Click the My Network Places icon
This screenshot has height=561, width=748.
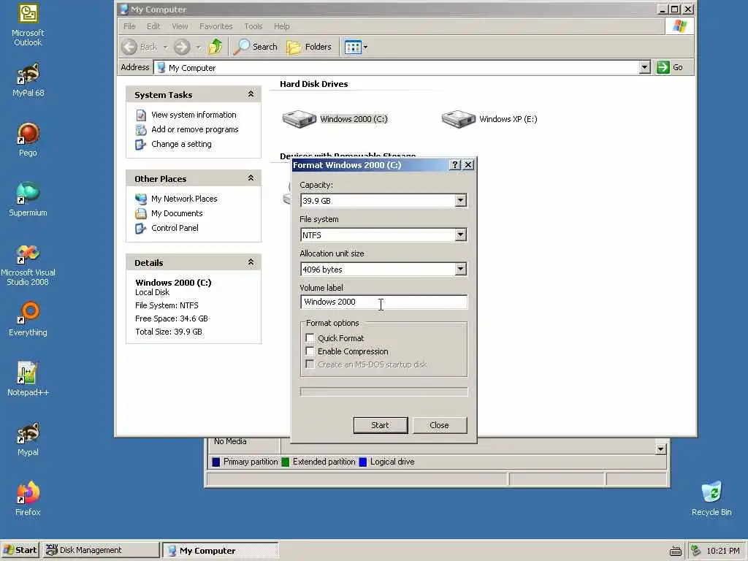click(141, 199)
